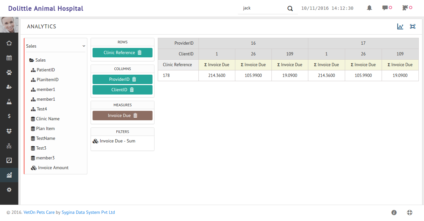Open the calendar appointments icon
424x221 pixels.
[x=9, y=58]
